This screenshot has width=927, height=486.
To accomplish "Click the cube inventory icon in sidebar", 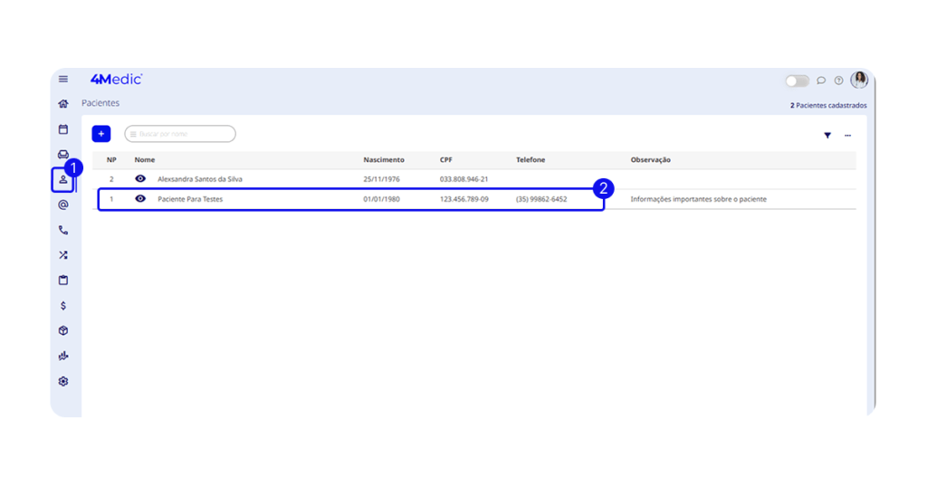I will pyautogui.click(x=63, y=330).
